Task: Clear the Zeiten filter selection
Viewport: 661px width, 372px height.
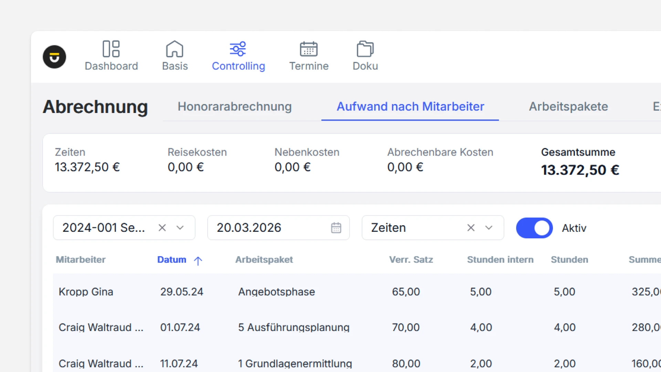Action: (x=471, y=228)
